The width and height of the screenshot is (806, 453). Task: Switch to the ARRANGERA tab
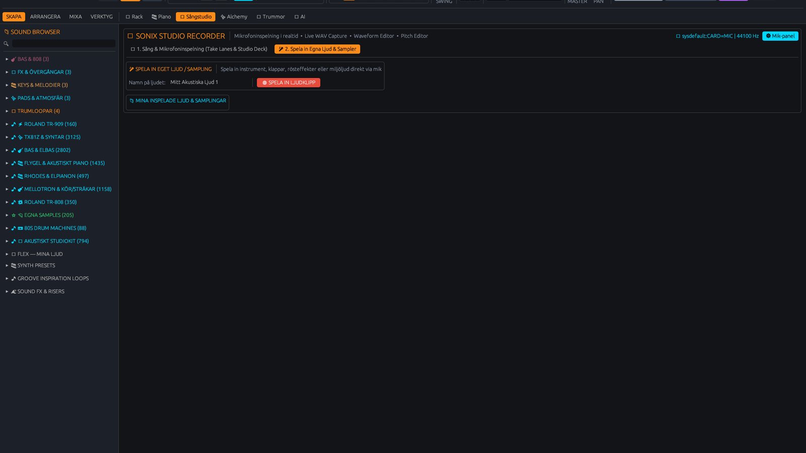[45, 17]
